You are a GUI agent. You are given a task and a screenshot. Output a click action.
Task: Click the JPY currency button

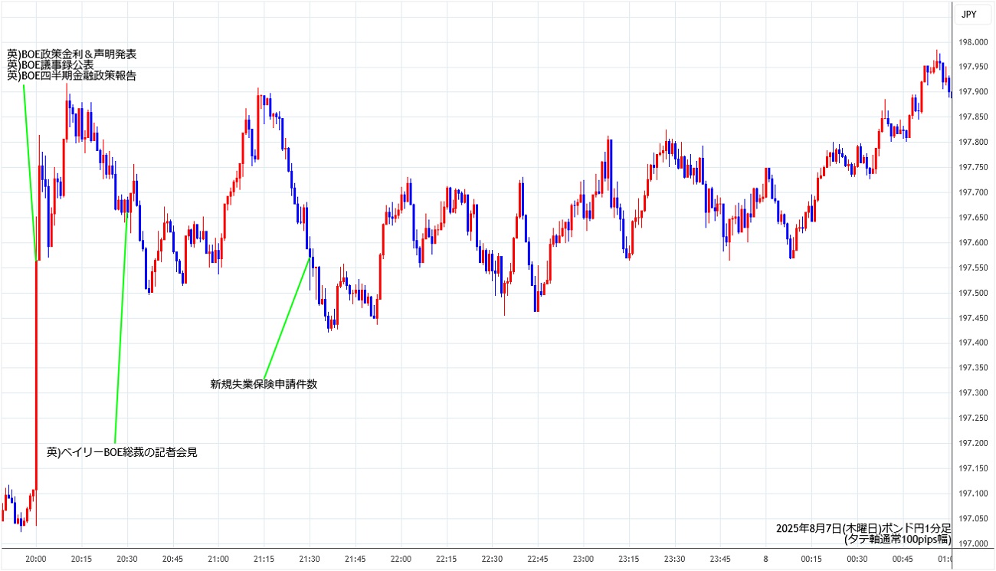coord(972,14)
